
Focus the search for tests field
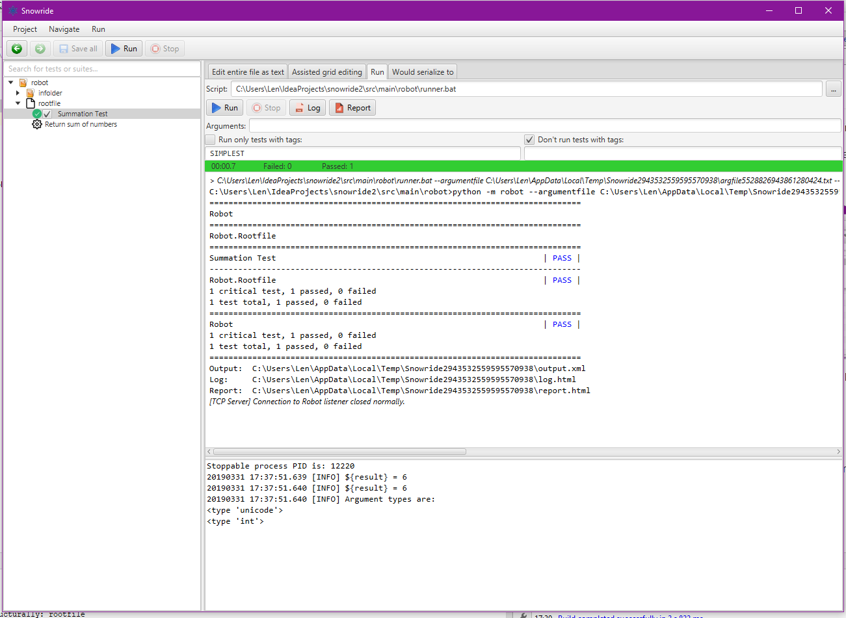point(102,69)
